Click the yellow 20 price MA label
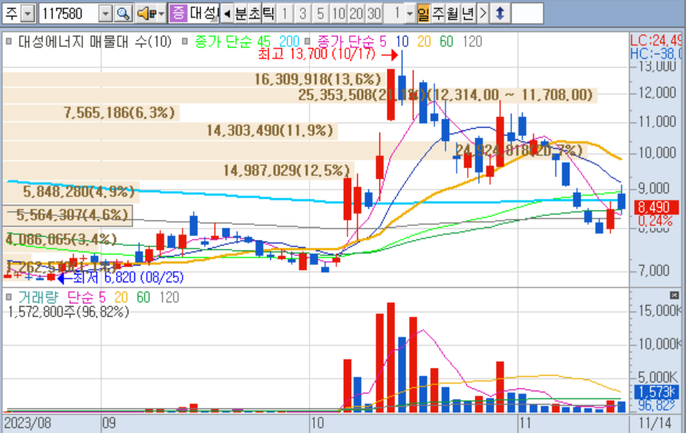 [424, 42]
